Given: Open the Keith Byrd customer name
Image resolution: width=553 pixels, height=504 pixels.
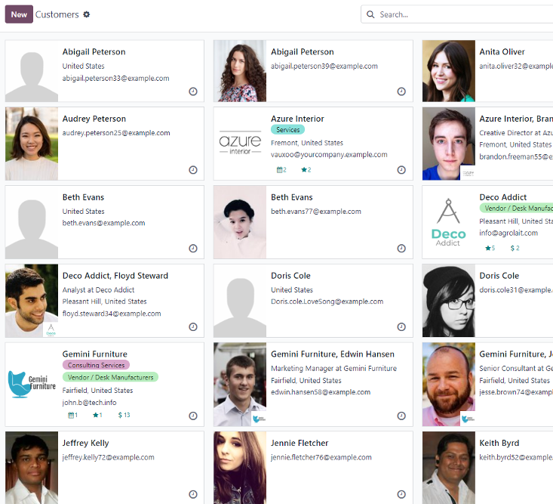Looking at the screenshot, I should click(x=499, y=444).
